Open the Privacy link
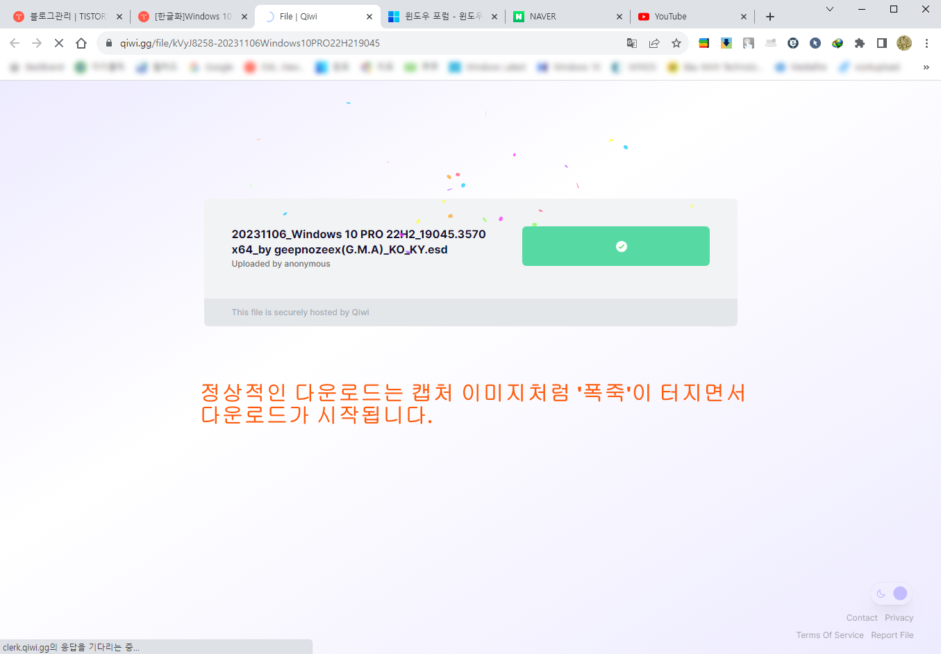Viewport: 941px width, 654px height. 899,618
